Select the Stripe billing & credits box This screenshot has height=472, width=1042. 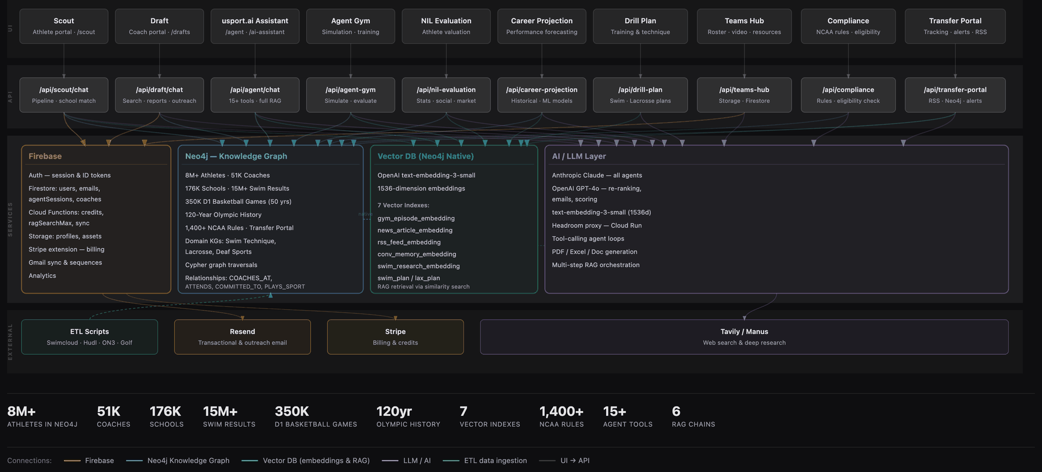click(x=395, y=337)
